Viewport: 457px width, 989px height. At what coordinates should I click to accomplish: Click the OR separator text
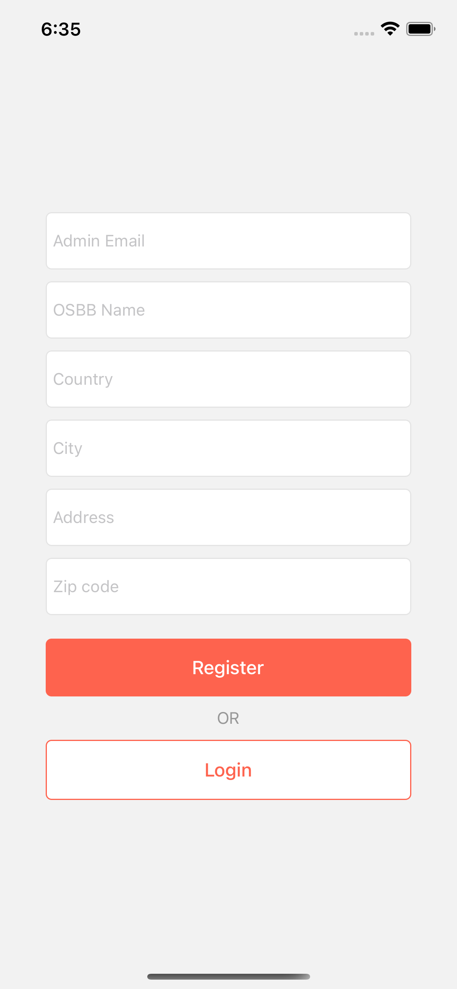tap(228, 718)
